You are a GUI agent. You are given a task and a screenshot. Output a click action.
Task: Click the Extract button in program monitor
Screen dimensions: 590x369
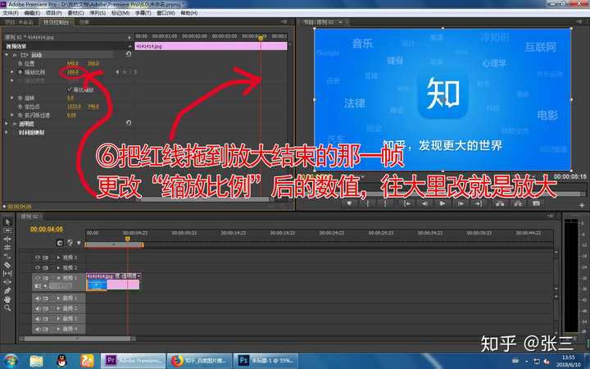(518, 203)
